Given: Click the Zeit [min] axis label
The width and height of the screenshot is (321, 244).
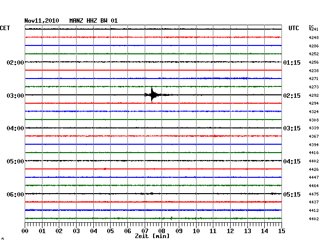Looking at the screenshot, I should tap(152, 237).
